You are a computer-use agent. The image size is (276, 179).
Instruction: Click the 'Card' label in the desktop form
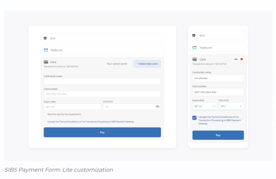pyautogui.click(x=53, y=62)
